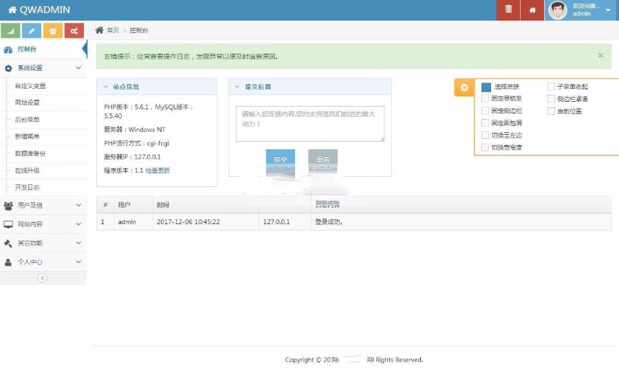The image size is (619, 370).
Task: Open 后台菜单 submenu item
Action: [28, 120]
